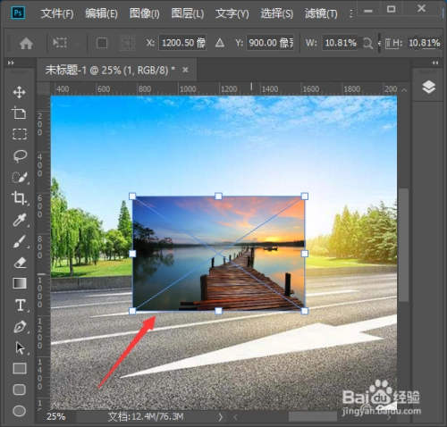Click the top-left transform handle

[x=132, y=196]
